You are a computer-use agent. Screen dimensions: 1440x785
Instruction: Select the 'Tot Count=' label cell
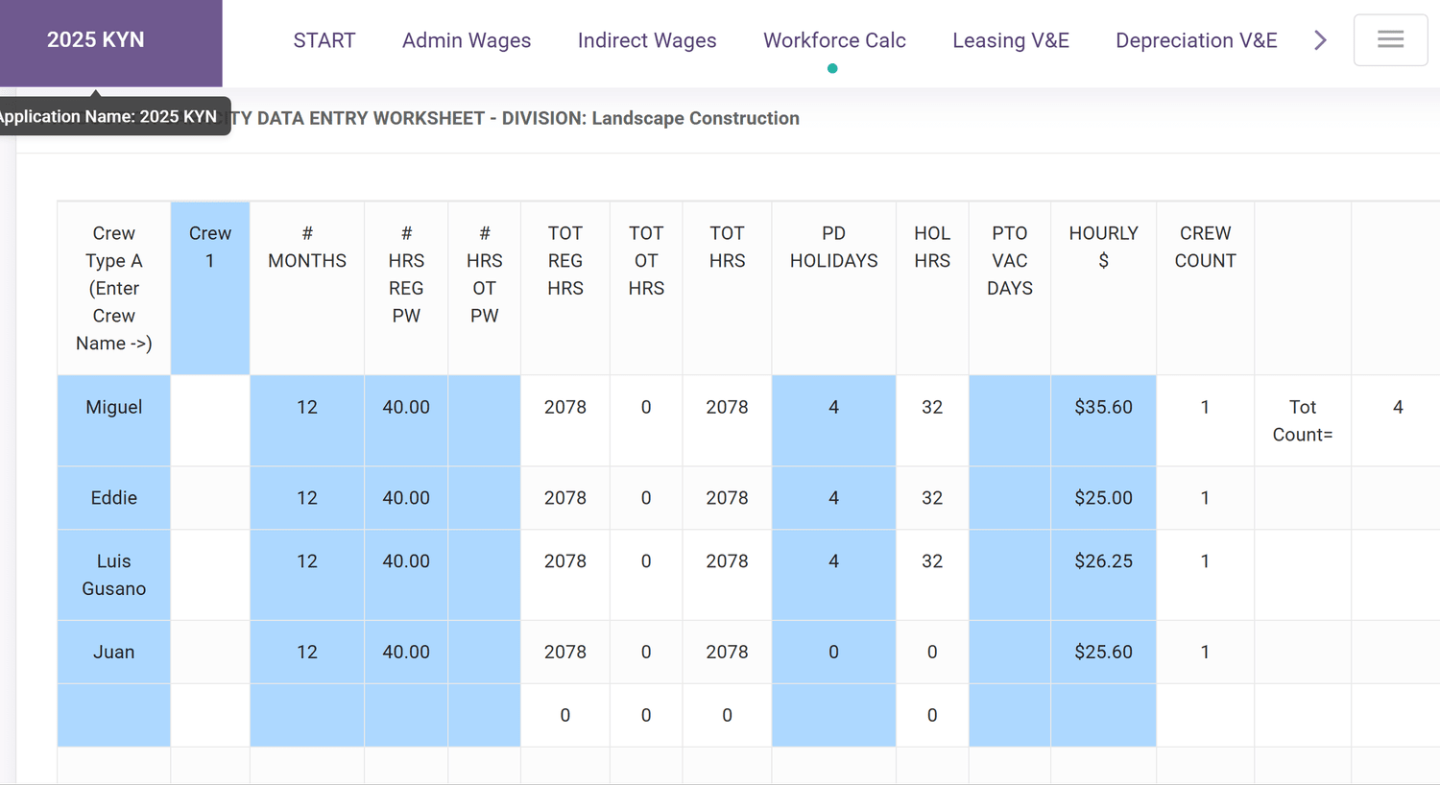click(x=1303, y=420)
